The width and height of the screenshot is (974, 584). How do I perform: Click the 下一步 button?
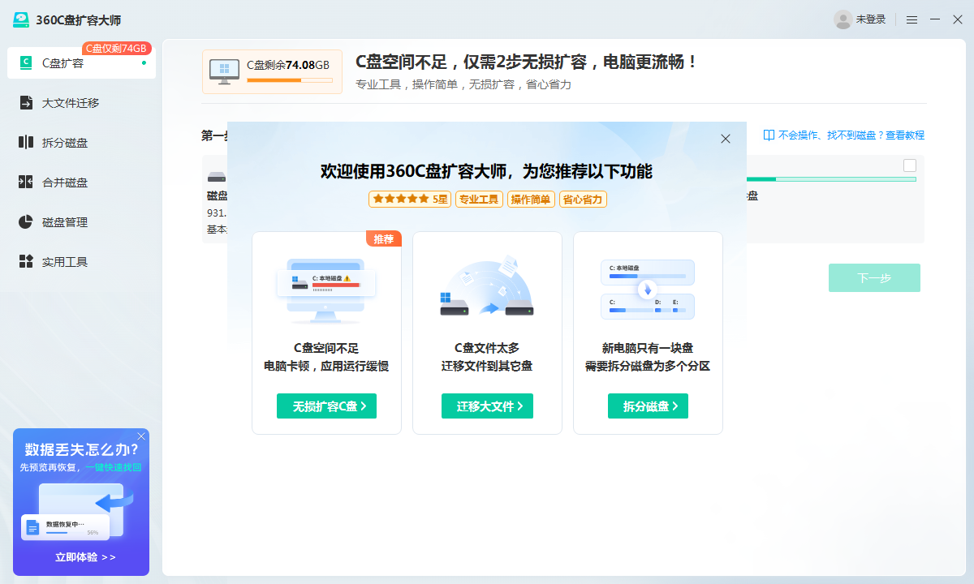[874, 278]
